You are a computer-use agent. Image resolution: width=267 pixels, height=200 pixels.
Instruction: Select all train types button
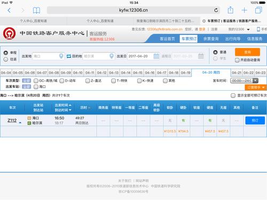tap(26, 81)
